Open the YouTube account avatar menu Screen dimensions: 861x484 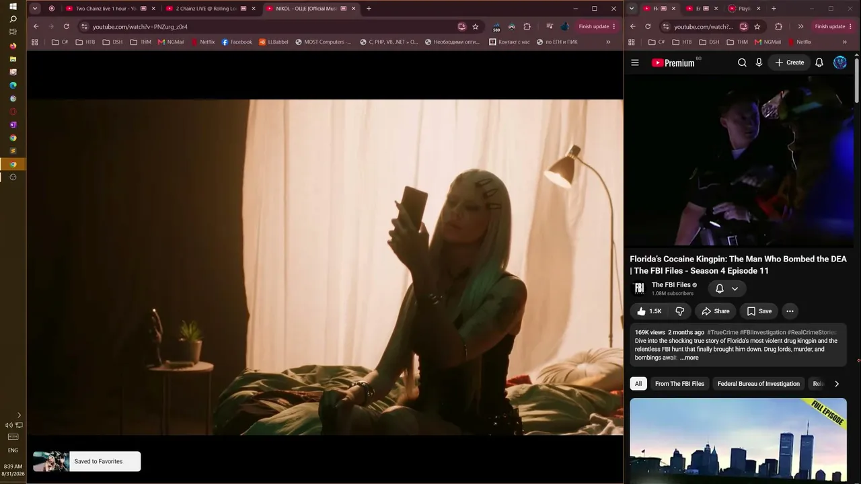click(x=840, y=63)
